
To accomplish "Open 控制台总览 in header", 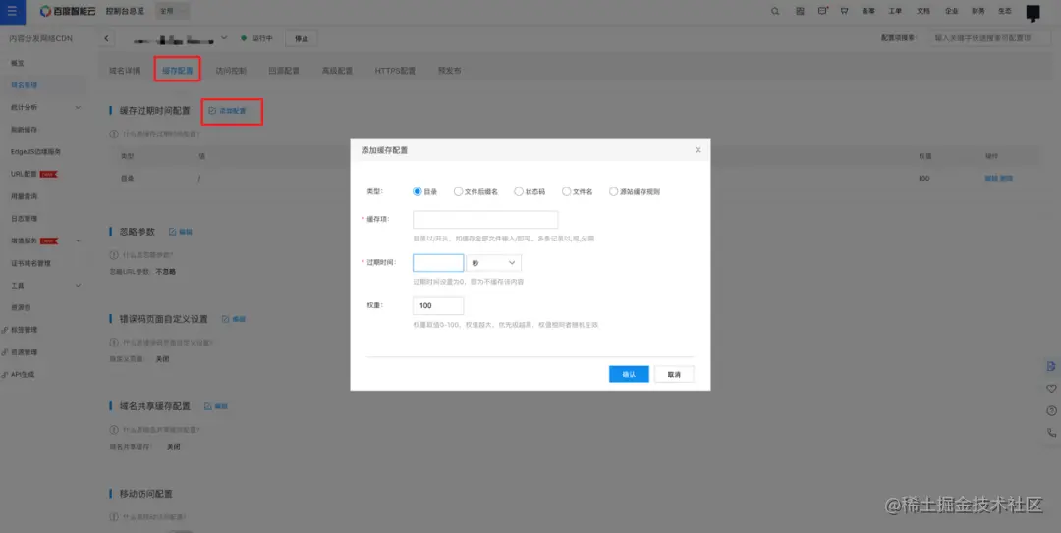I will [125, 11].
